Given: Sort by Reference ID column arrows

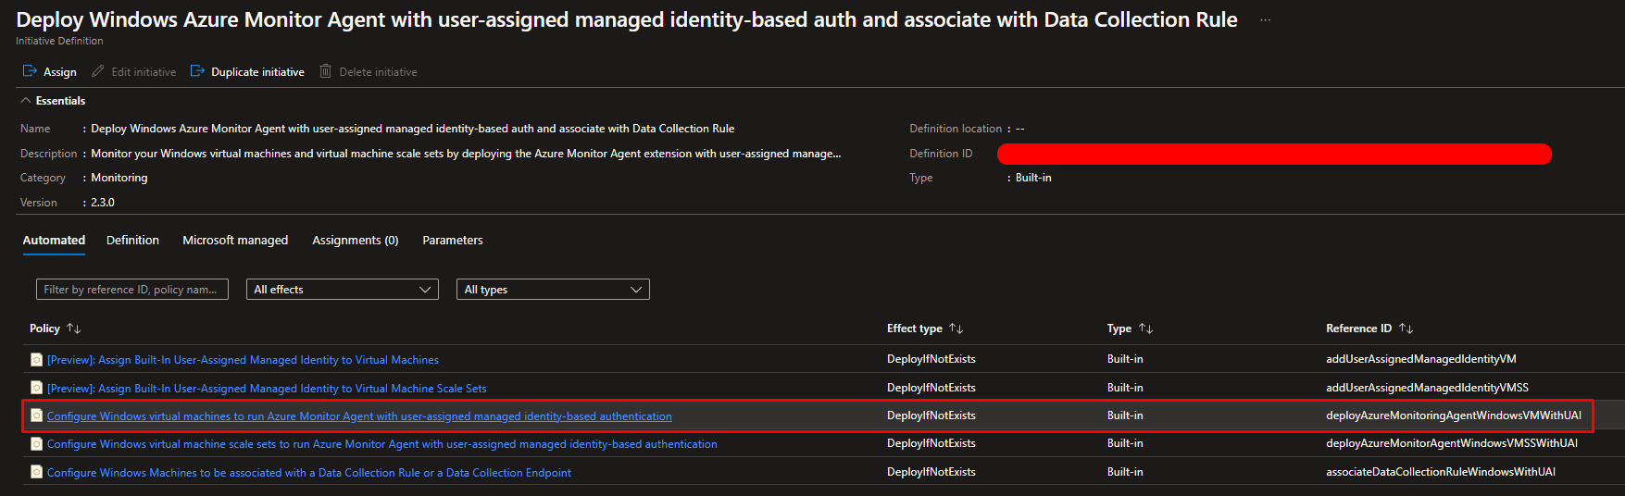Looking at the screenshot, I should pos(1406,329).
